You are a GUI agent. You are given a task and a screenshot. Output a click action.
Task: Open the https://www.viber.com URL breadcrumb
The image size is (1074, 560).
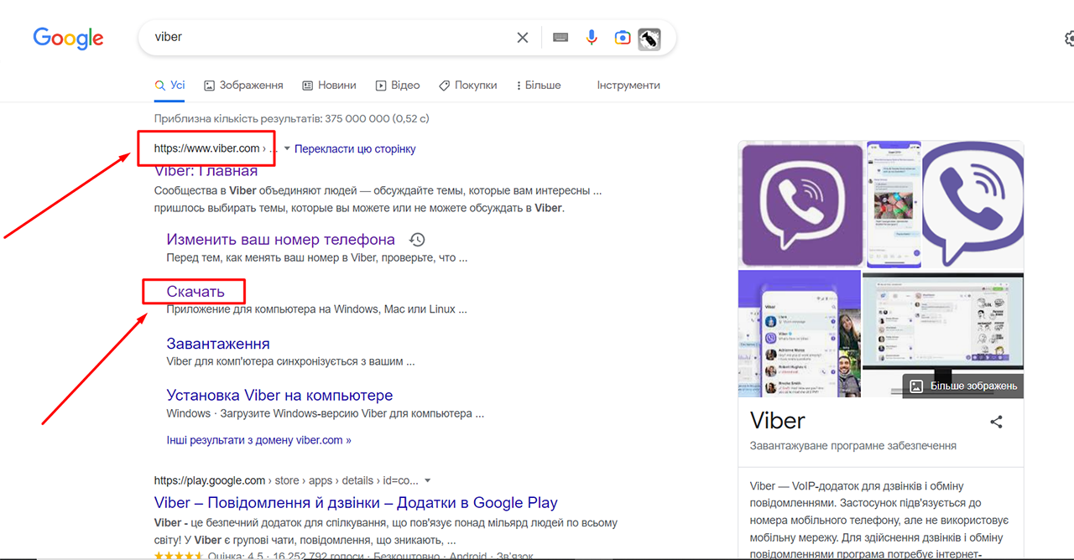(207, 148)
